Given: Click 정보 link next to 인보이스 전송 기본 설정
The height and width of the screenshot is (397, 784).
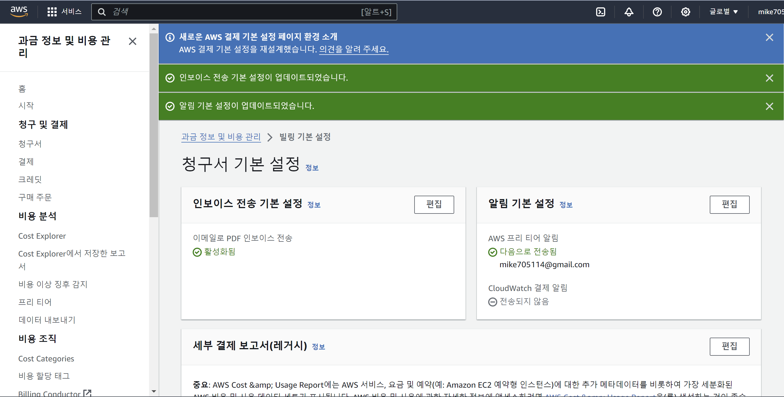Looking at the screenshot, I should click(314, 205).
